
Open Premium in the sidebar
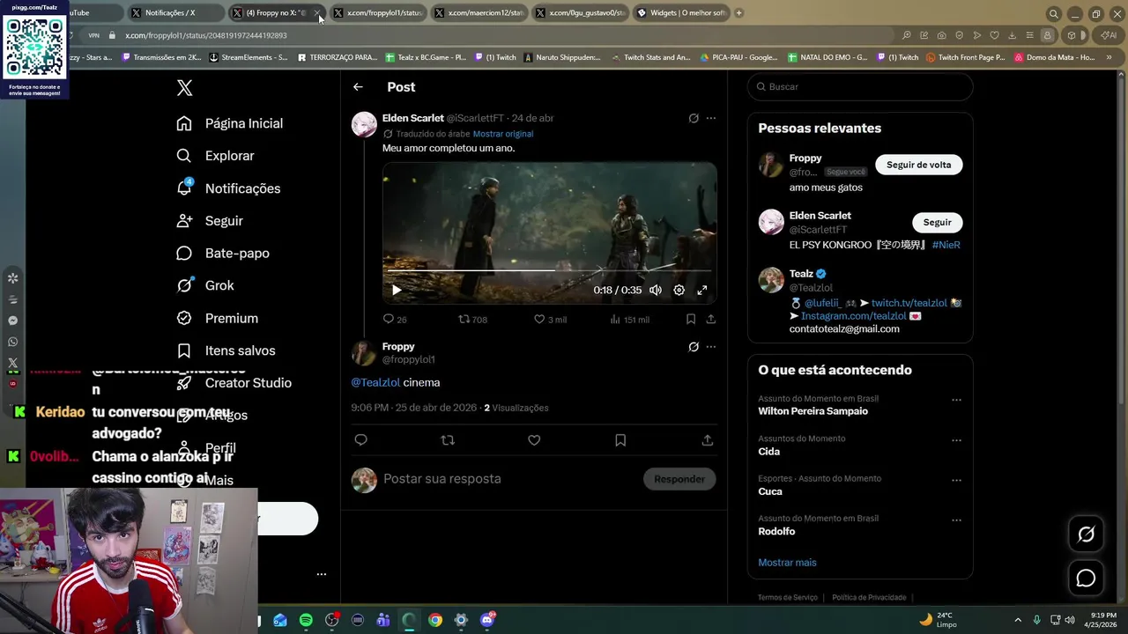tap(217, 318)
